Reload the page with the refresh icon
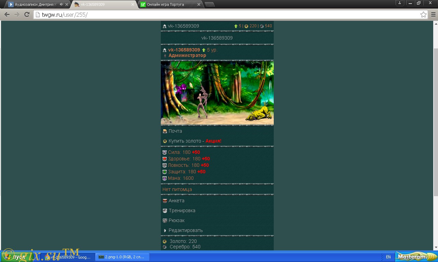Viewport: 438px width, 262px height. coord(27,15)
